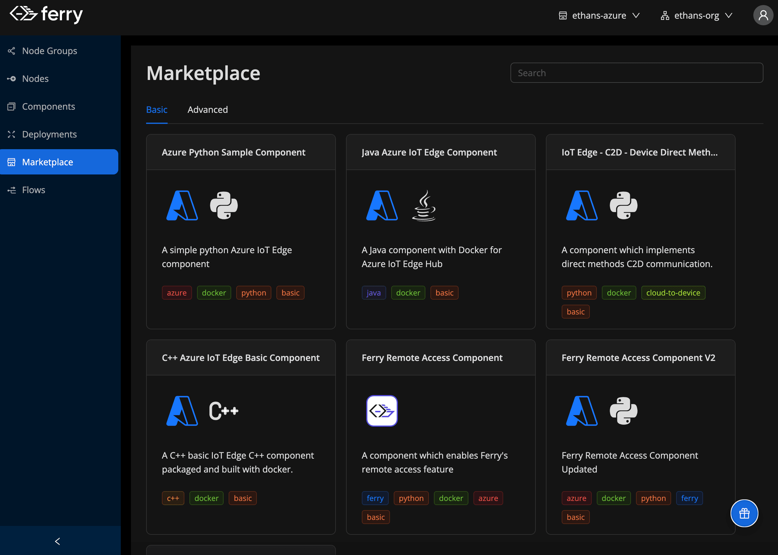Open Flows from the sidebar
The image size is (778, 555).
click(x=59, y=190)
